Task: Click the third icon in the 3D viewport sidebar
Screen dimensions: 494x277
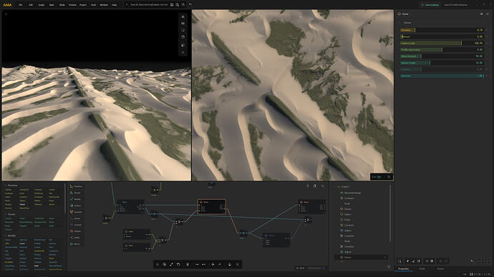Action: [x=183, y=31]
